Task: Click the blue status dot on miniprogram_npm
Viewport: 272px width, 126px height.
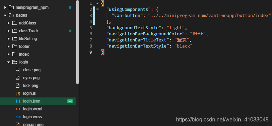Action: (x=70, y=7)
